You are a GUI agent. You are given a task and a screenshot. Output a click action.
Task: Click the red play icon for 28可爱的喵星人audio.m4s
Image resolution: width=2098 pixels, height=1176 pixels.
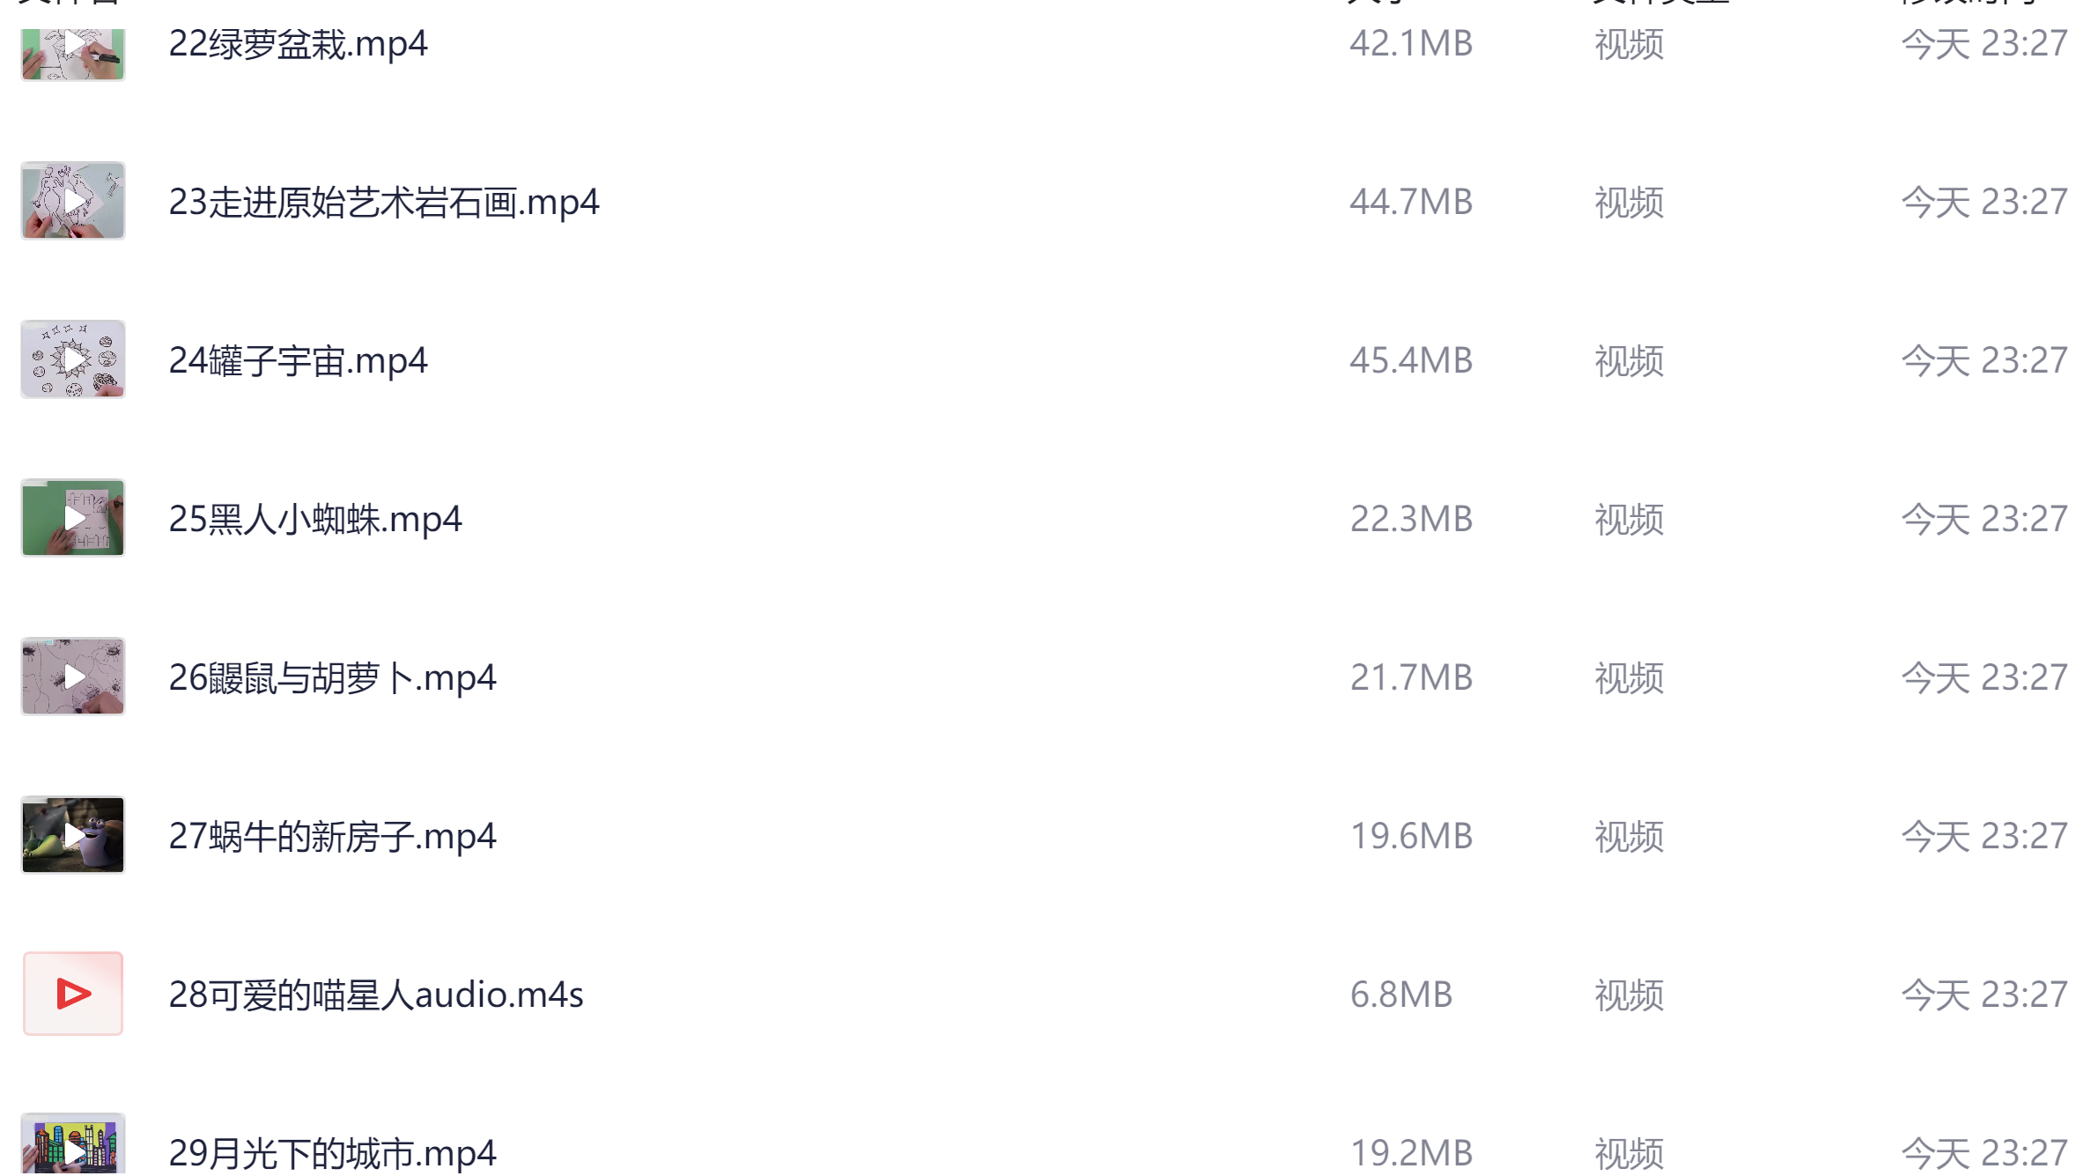point(74,994)
